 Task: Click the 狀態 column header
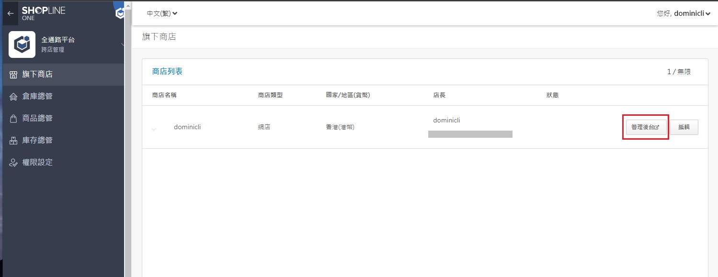coord(552,95)
